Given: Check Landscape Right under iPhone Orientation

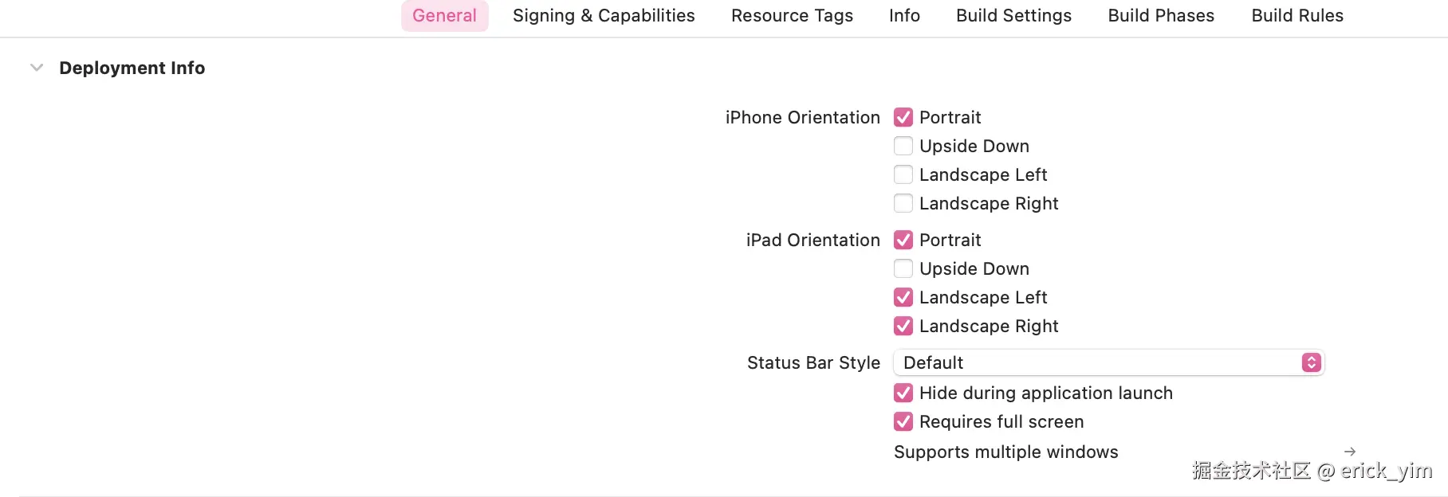Looking at the screenshot, I should pos(903,204).
